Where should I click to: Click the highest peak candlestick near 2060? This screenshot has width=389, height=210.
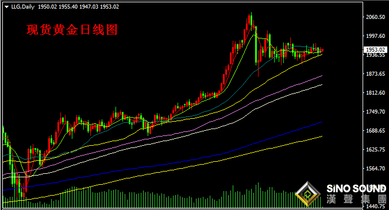251,20
